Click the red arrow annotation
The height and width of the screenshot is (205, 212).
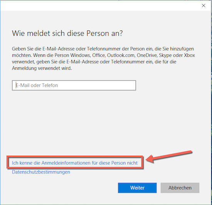pos(169,156)
